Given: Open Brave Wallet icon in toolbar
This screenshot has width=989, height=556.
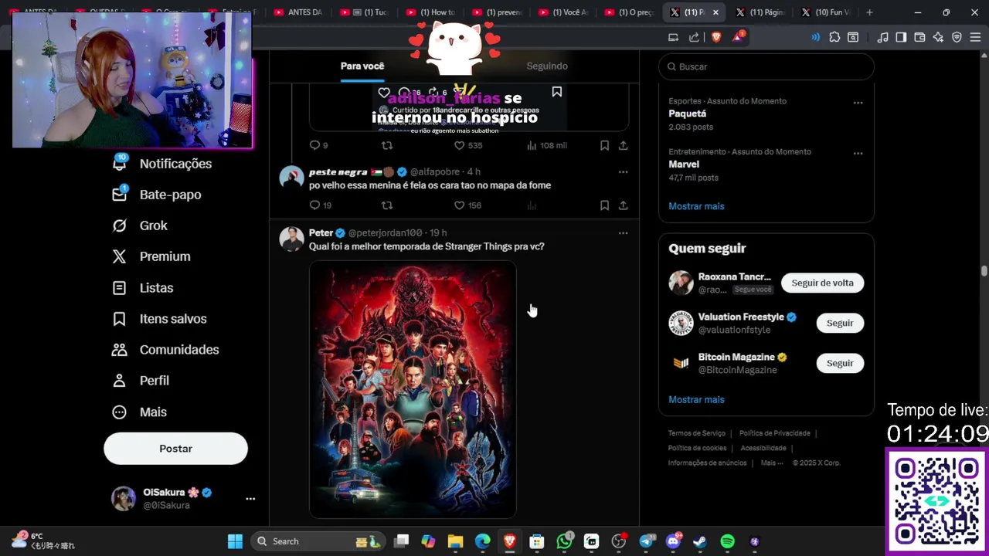Looking at the screenshot, I should [x=919, y=37].
